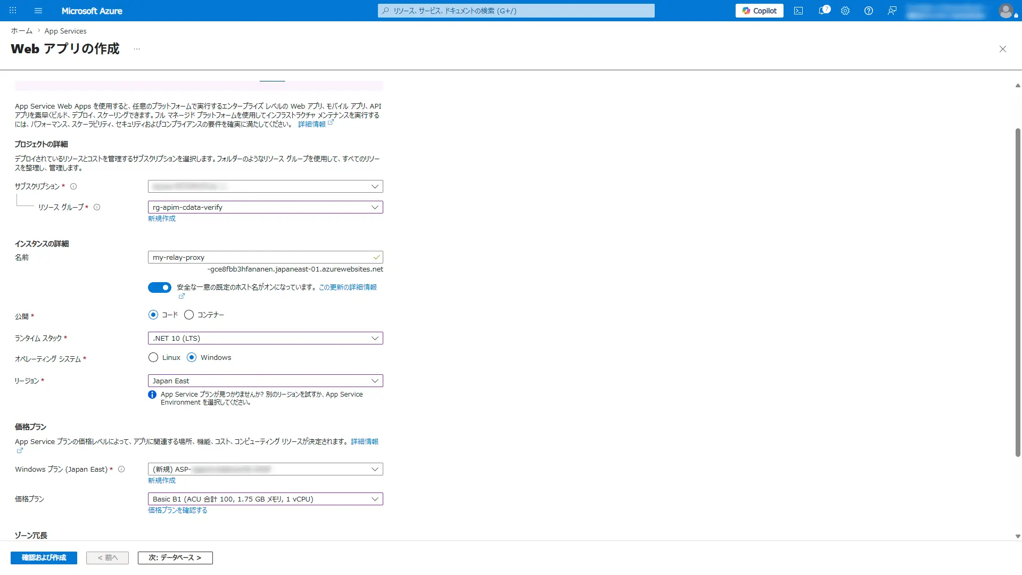Select the コンテナー publish option
This screenshot has width=1022, height=575.
189,315
